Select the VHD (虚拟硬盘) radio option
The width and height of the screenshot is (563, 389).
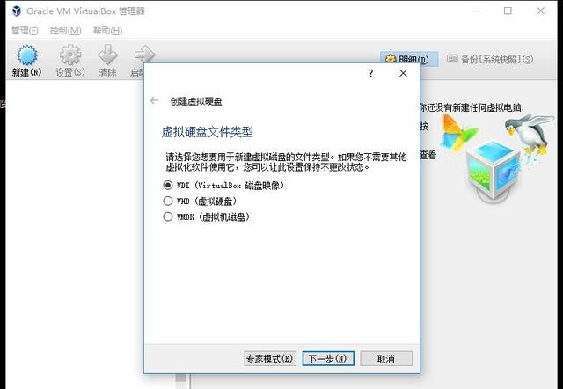pos(168,202)
